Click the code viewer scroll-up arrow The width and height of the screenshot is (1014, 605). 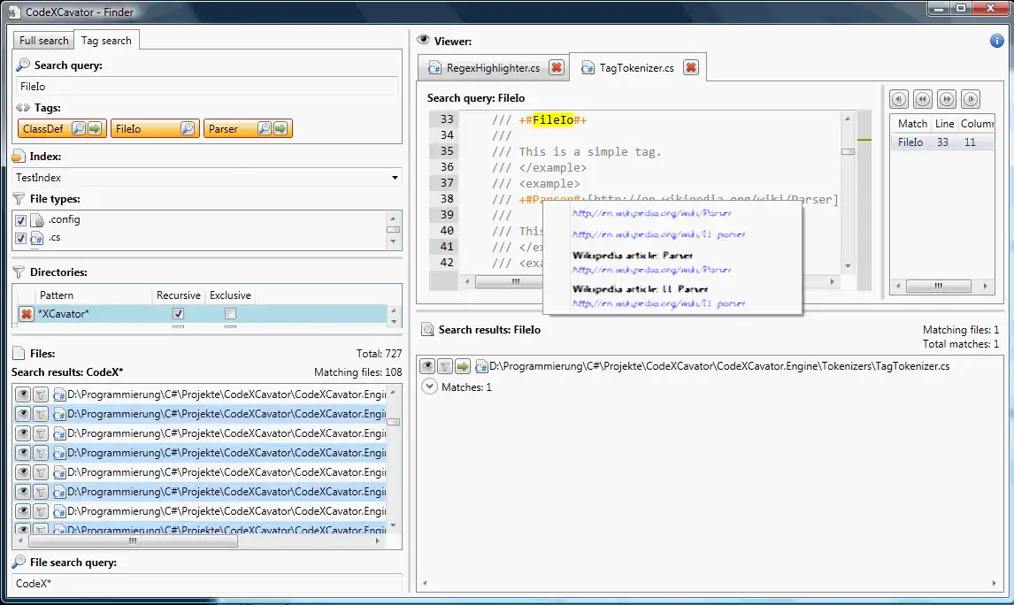847,119
